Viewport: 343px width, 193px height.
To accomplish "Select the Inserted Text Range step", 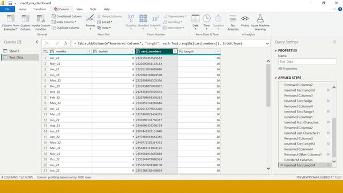I will pos(298,101).
